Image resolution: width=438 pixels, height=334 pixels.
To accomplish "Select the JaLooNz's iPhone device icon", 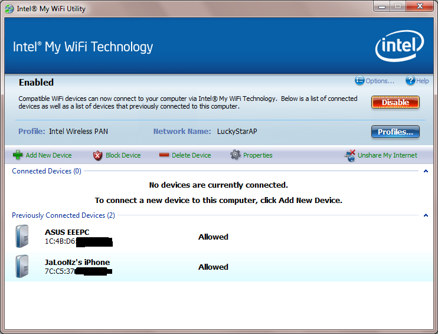I will [22, 266].
